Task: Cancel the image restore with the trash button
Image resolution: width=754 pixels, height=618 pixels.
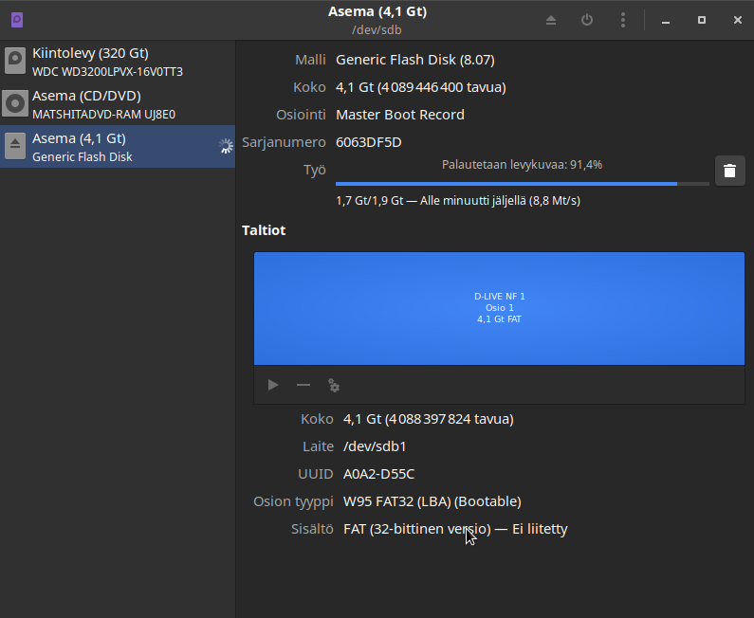Action: pos(729,171)
